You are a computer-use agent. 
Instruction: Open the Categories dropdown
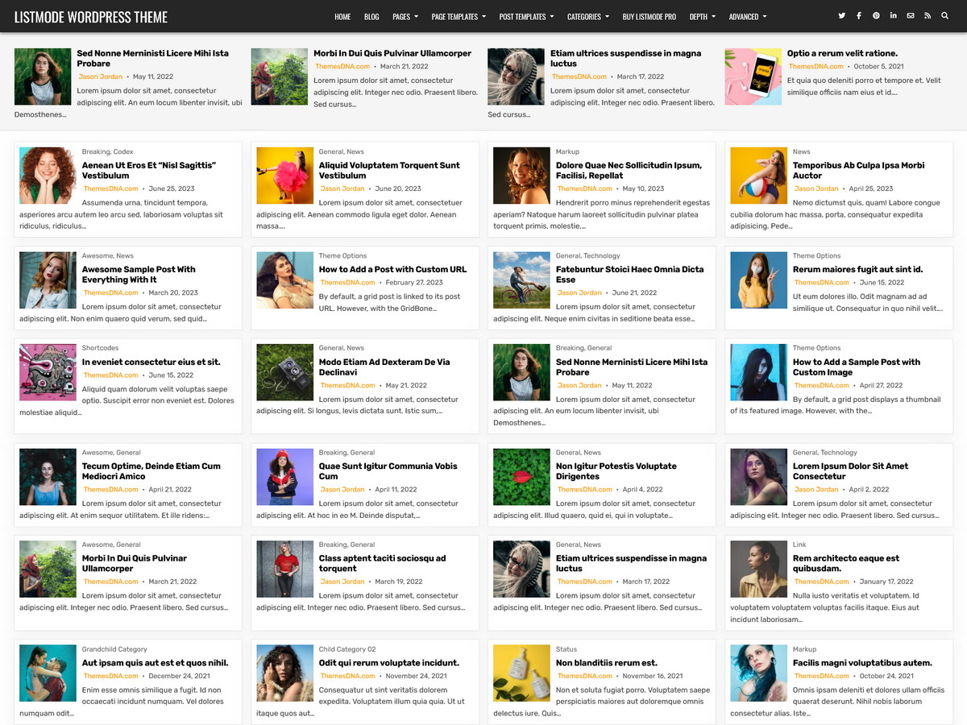coord(583,16)
